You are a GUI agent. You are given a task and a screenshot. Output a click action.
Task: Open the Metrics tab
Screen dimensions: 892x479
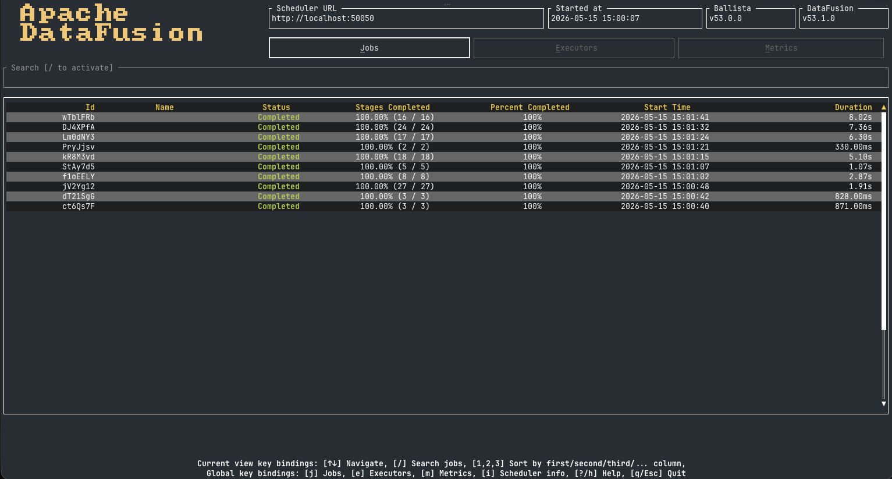pyautogui.click(x=781, y=48)
